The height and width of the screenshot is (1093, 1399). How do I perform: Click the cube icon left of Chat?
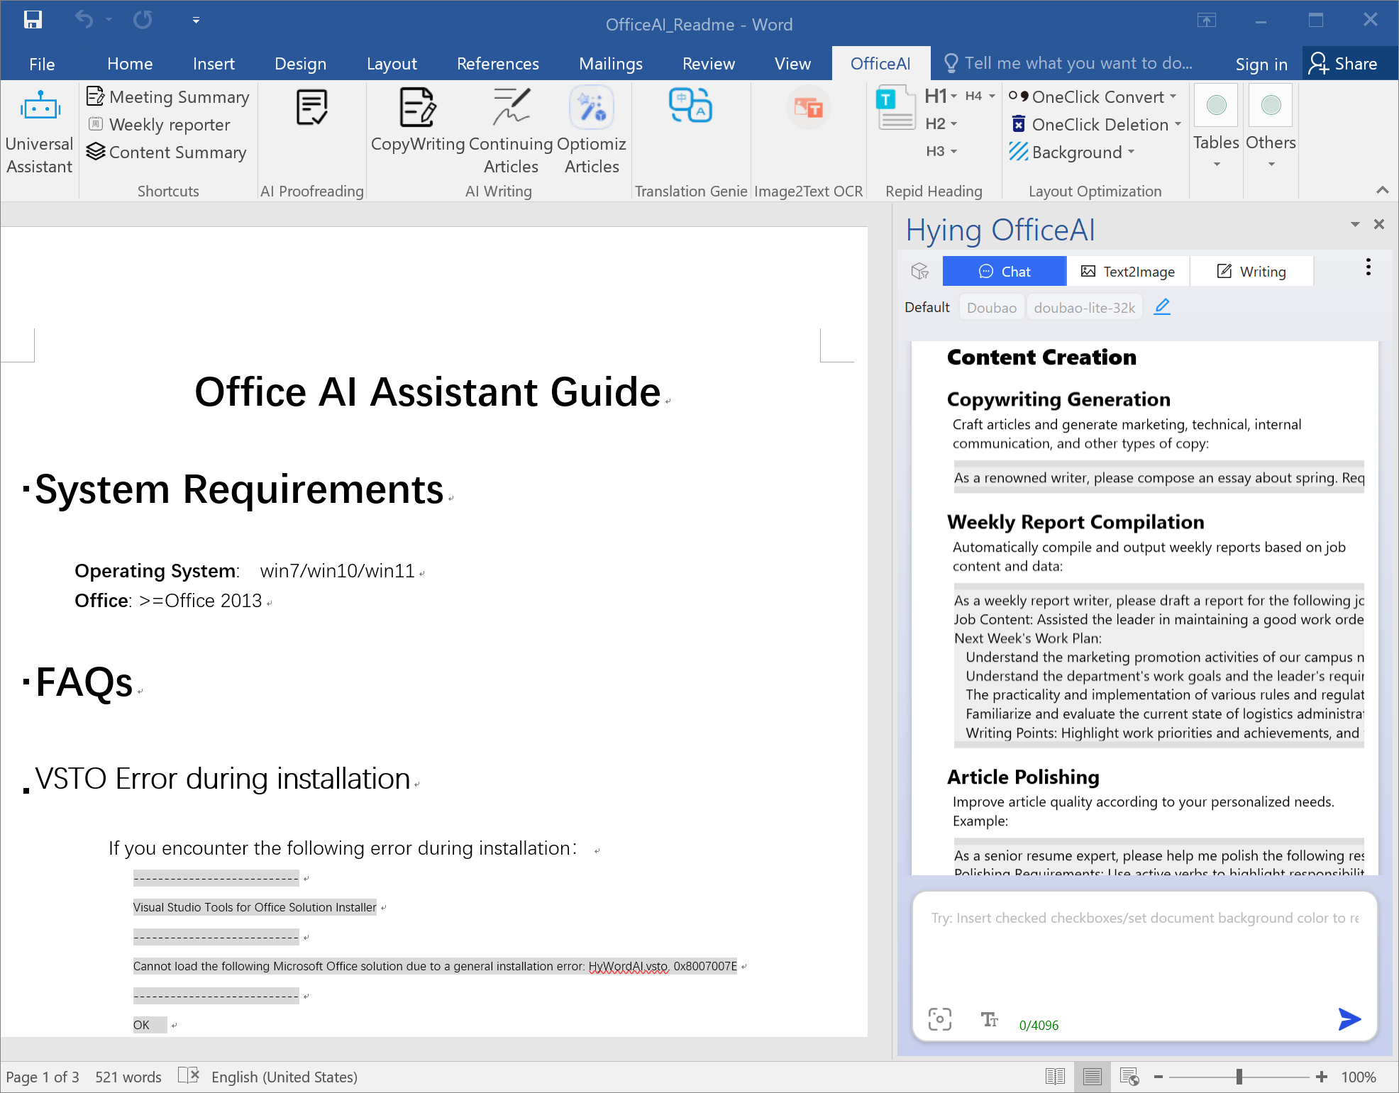(x=920, y=271)
